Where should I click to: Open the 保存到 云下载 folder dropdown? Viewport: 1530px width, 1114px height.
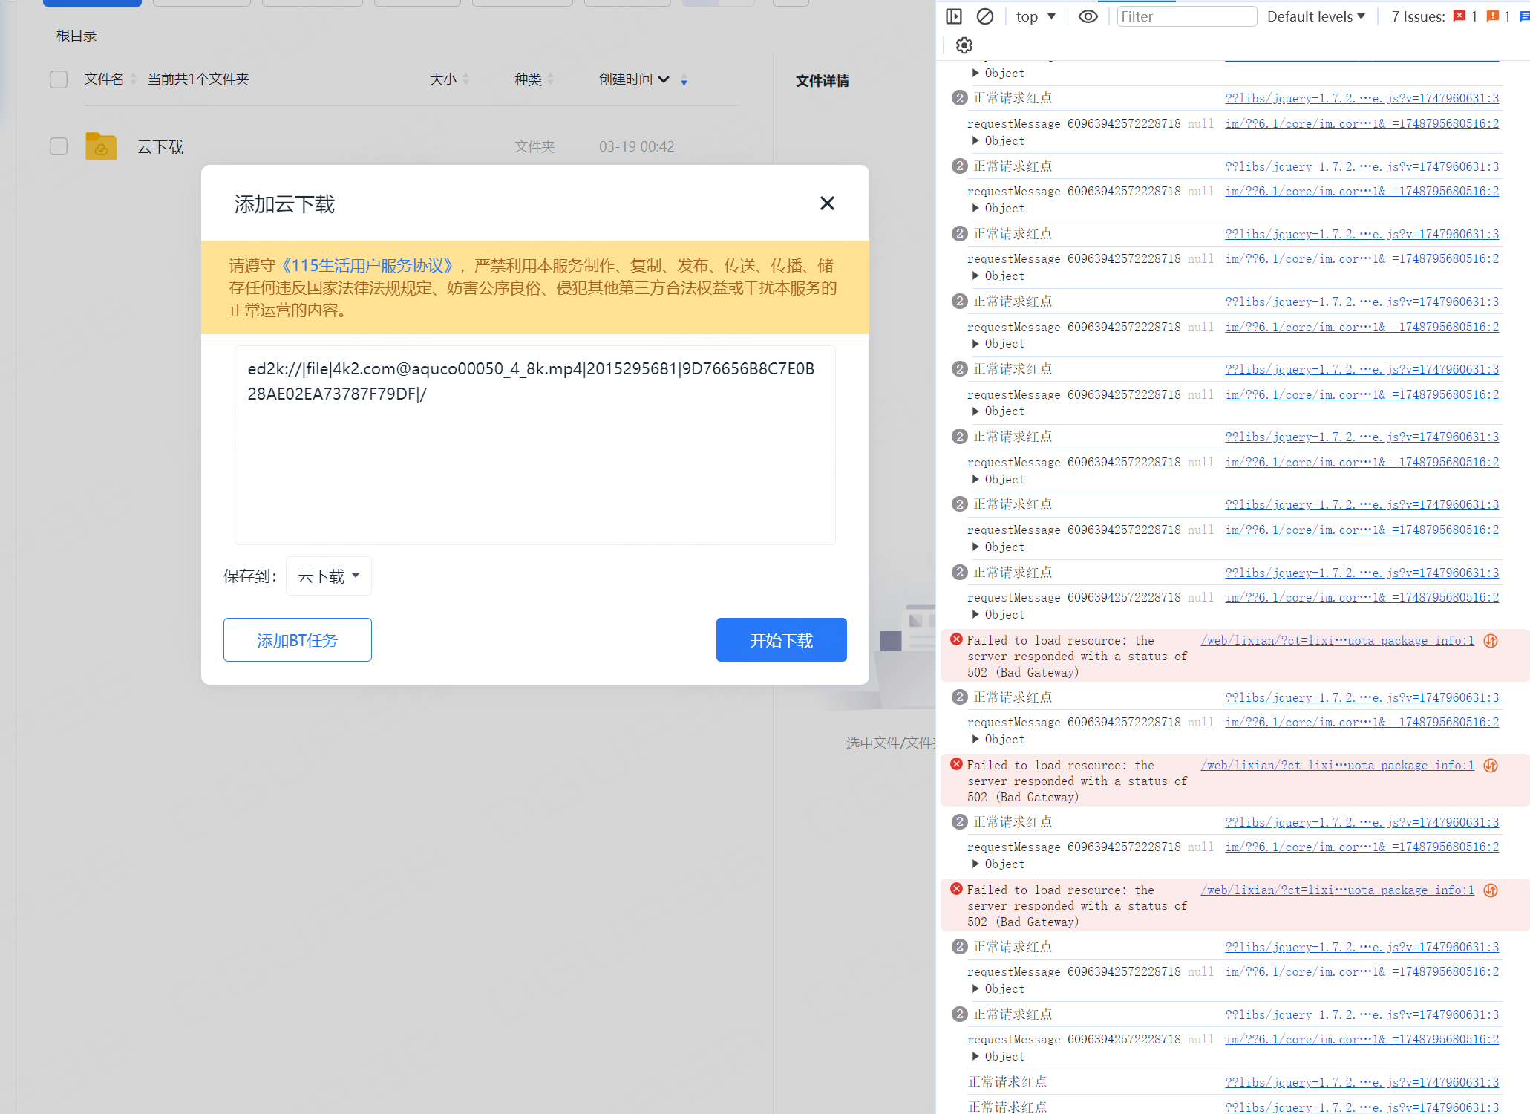(x=328, y=576)
